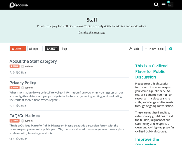This screenshot has height=145, width=182.
Task: Click the green notification count badge
Action: (x=168, y=2)
